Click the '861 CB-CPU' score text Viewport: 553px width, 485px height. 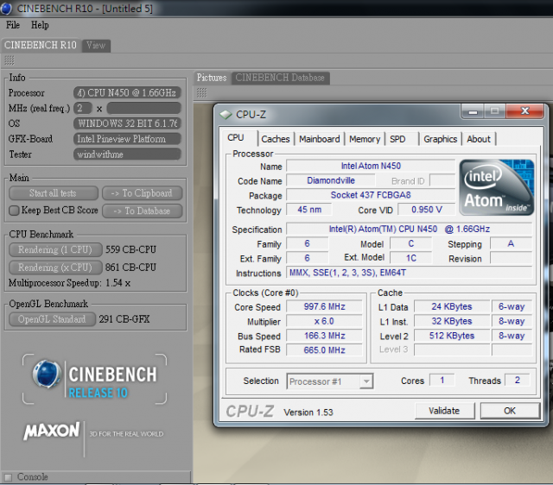(x=130, y=268)
